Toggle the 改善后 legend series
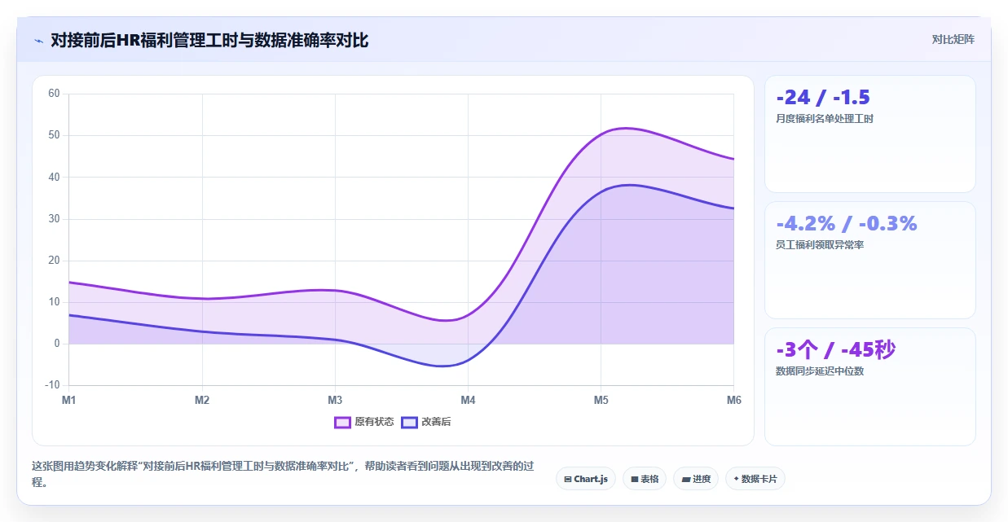 pyautogui.click(x=426, y=422)
